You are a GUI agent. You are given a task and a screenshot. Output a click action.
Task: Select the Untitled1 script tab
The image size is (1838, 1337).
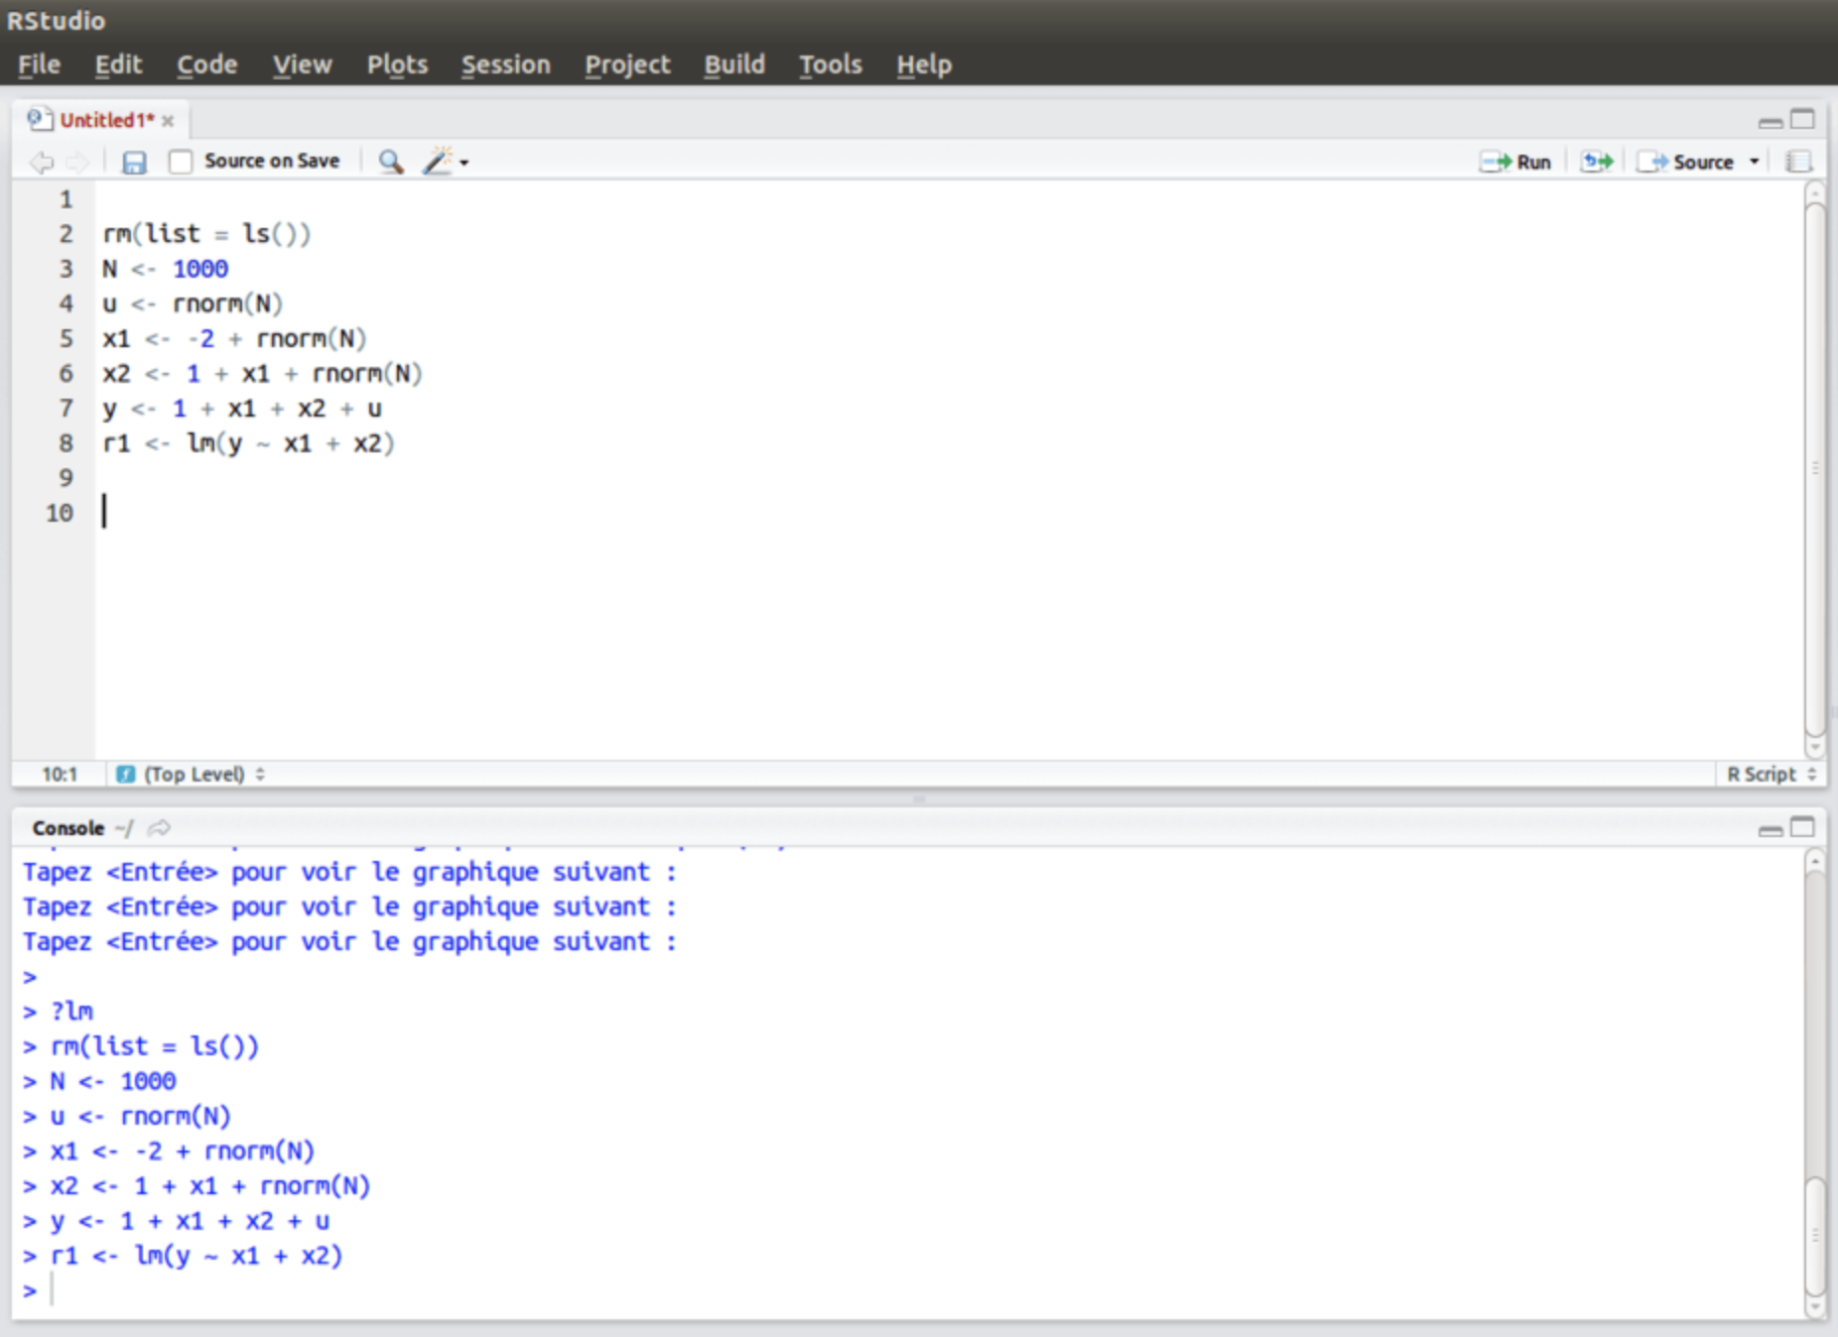[x=107, y=120]
